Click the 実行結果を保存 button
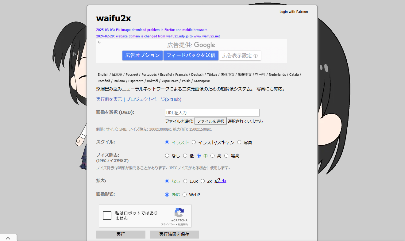The width and height of the screenshot is (405, 241). click(x=174, y=234)
